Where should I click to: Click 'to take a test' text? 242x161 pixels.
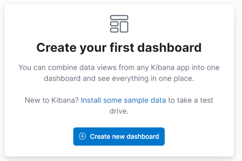click(x=190, y=100)
